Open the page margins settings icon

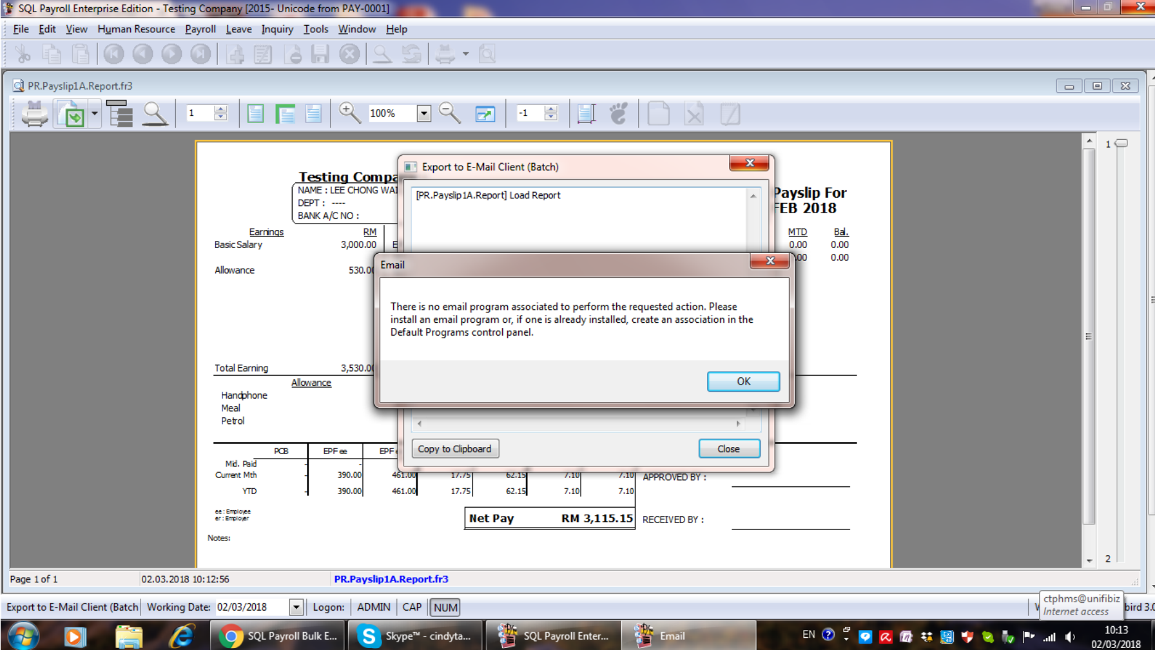pyautogui.click(x=586, y=114)
